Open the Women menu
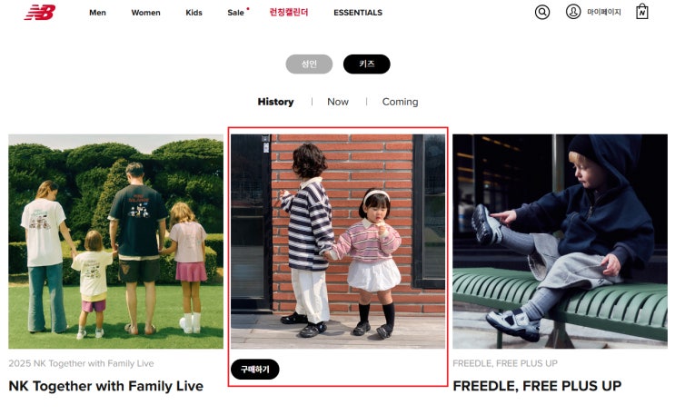Viewport: 675px width, 415px height. tap(145, 13)
